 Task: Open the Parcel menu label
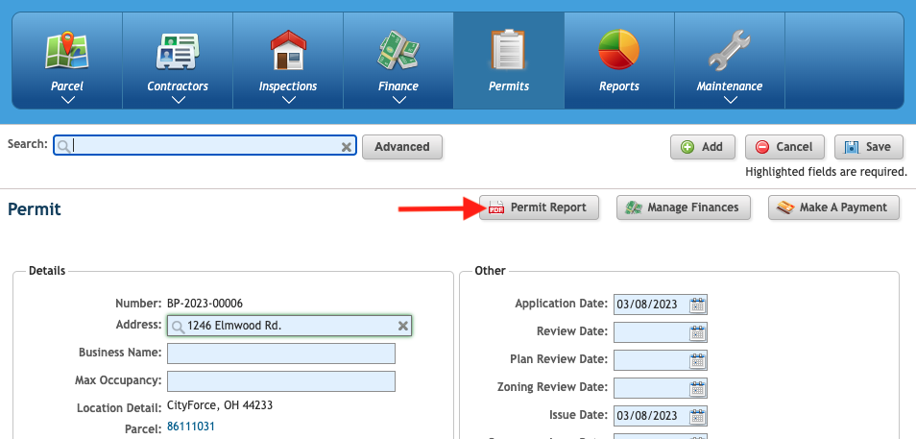click(x=67, y=85)
